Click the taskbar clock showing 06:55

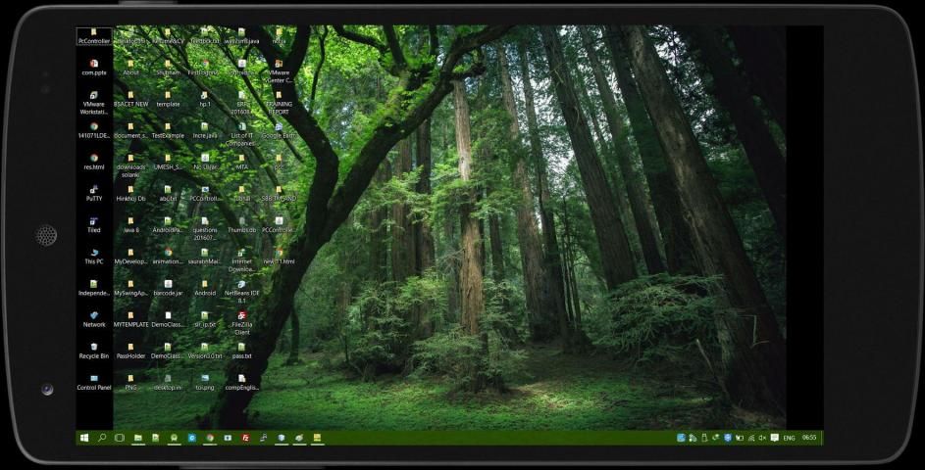[x=809, y=438]
